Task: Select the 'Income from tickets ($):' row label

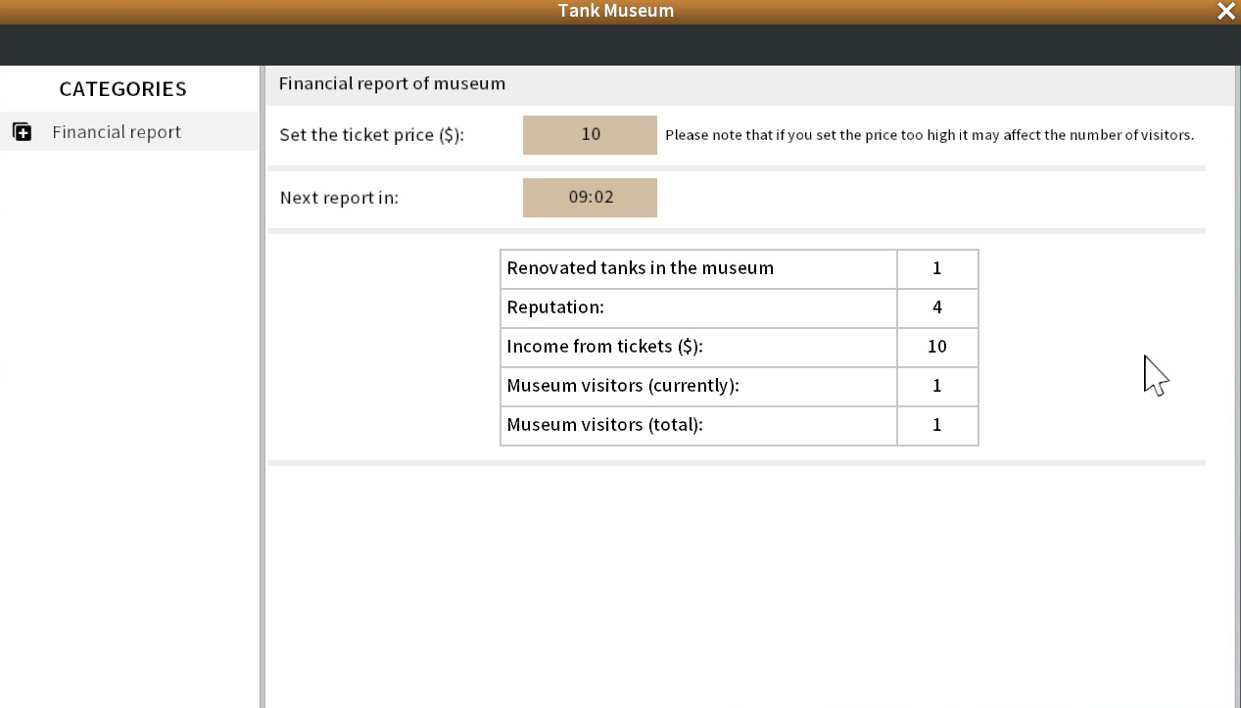Action: tap(604, 347)
